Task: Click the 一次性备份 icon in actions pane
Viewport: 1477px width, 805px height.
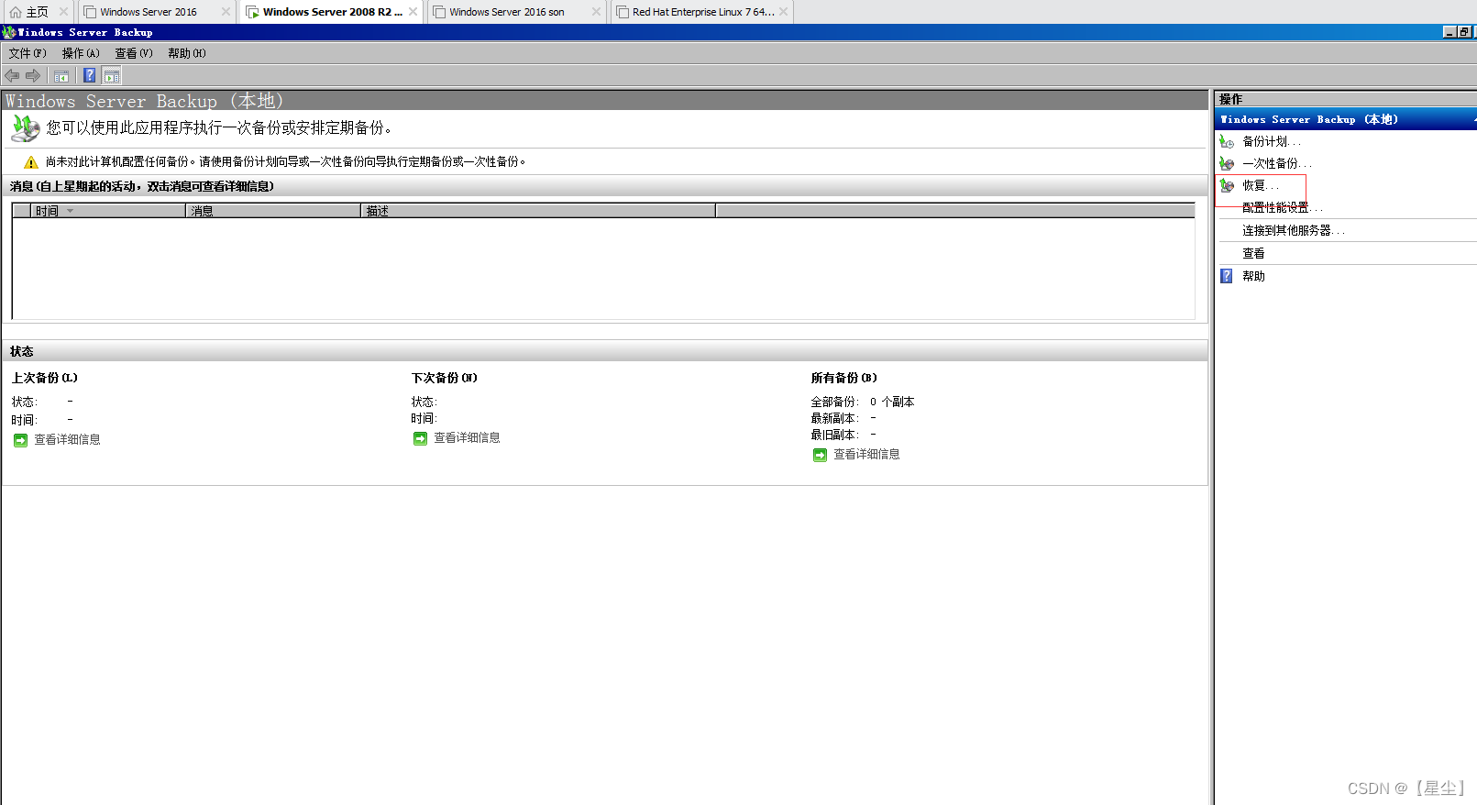Action: tap(1227, 163)
